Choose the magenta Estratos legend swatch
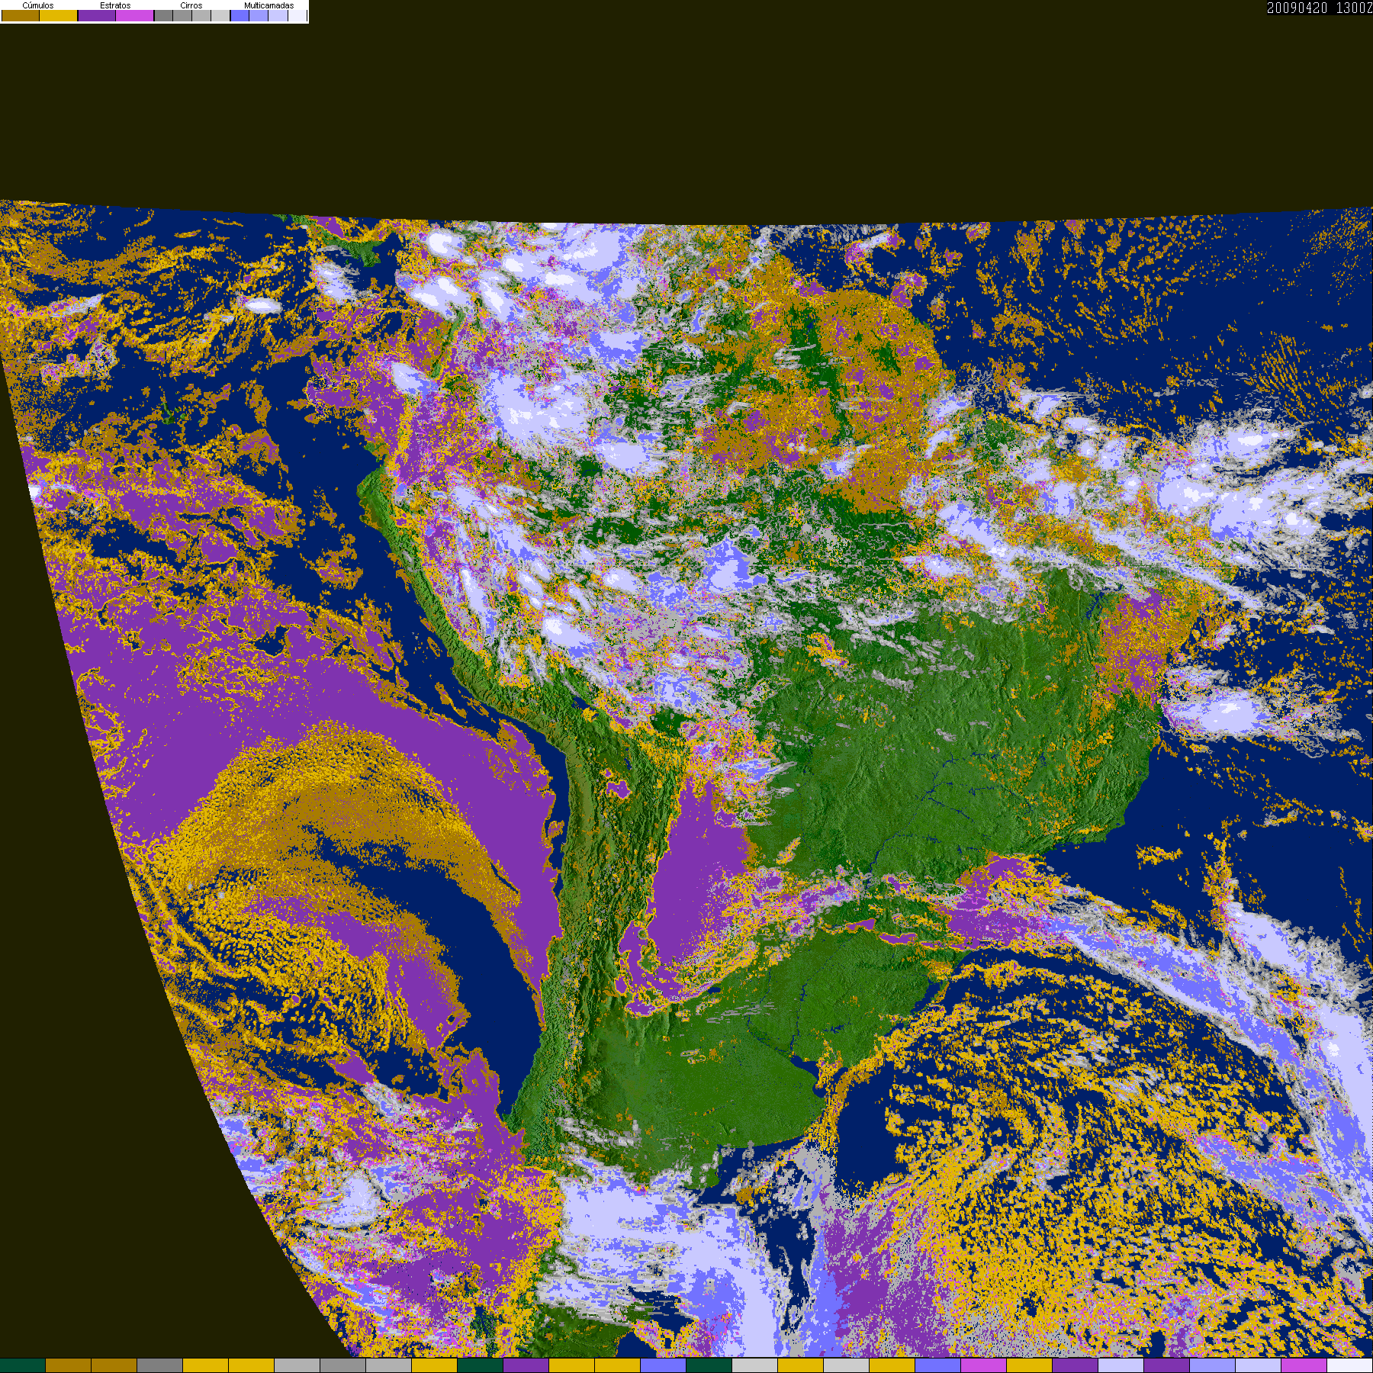Image resolution: width=1373 pixels, height=1373 pixels. tap(135, 16)
